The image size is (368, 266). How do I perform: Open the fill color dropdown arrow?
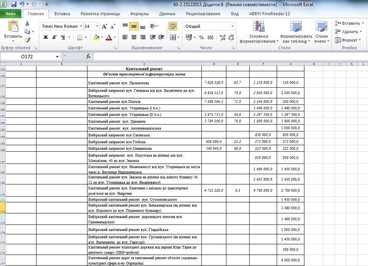(102, 37)
